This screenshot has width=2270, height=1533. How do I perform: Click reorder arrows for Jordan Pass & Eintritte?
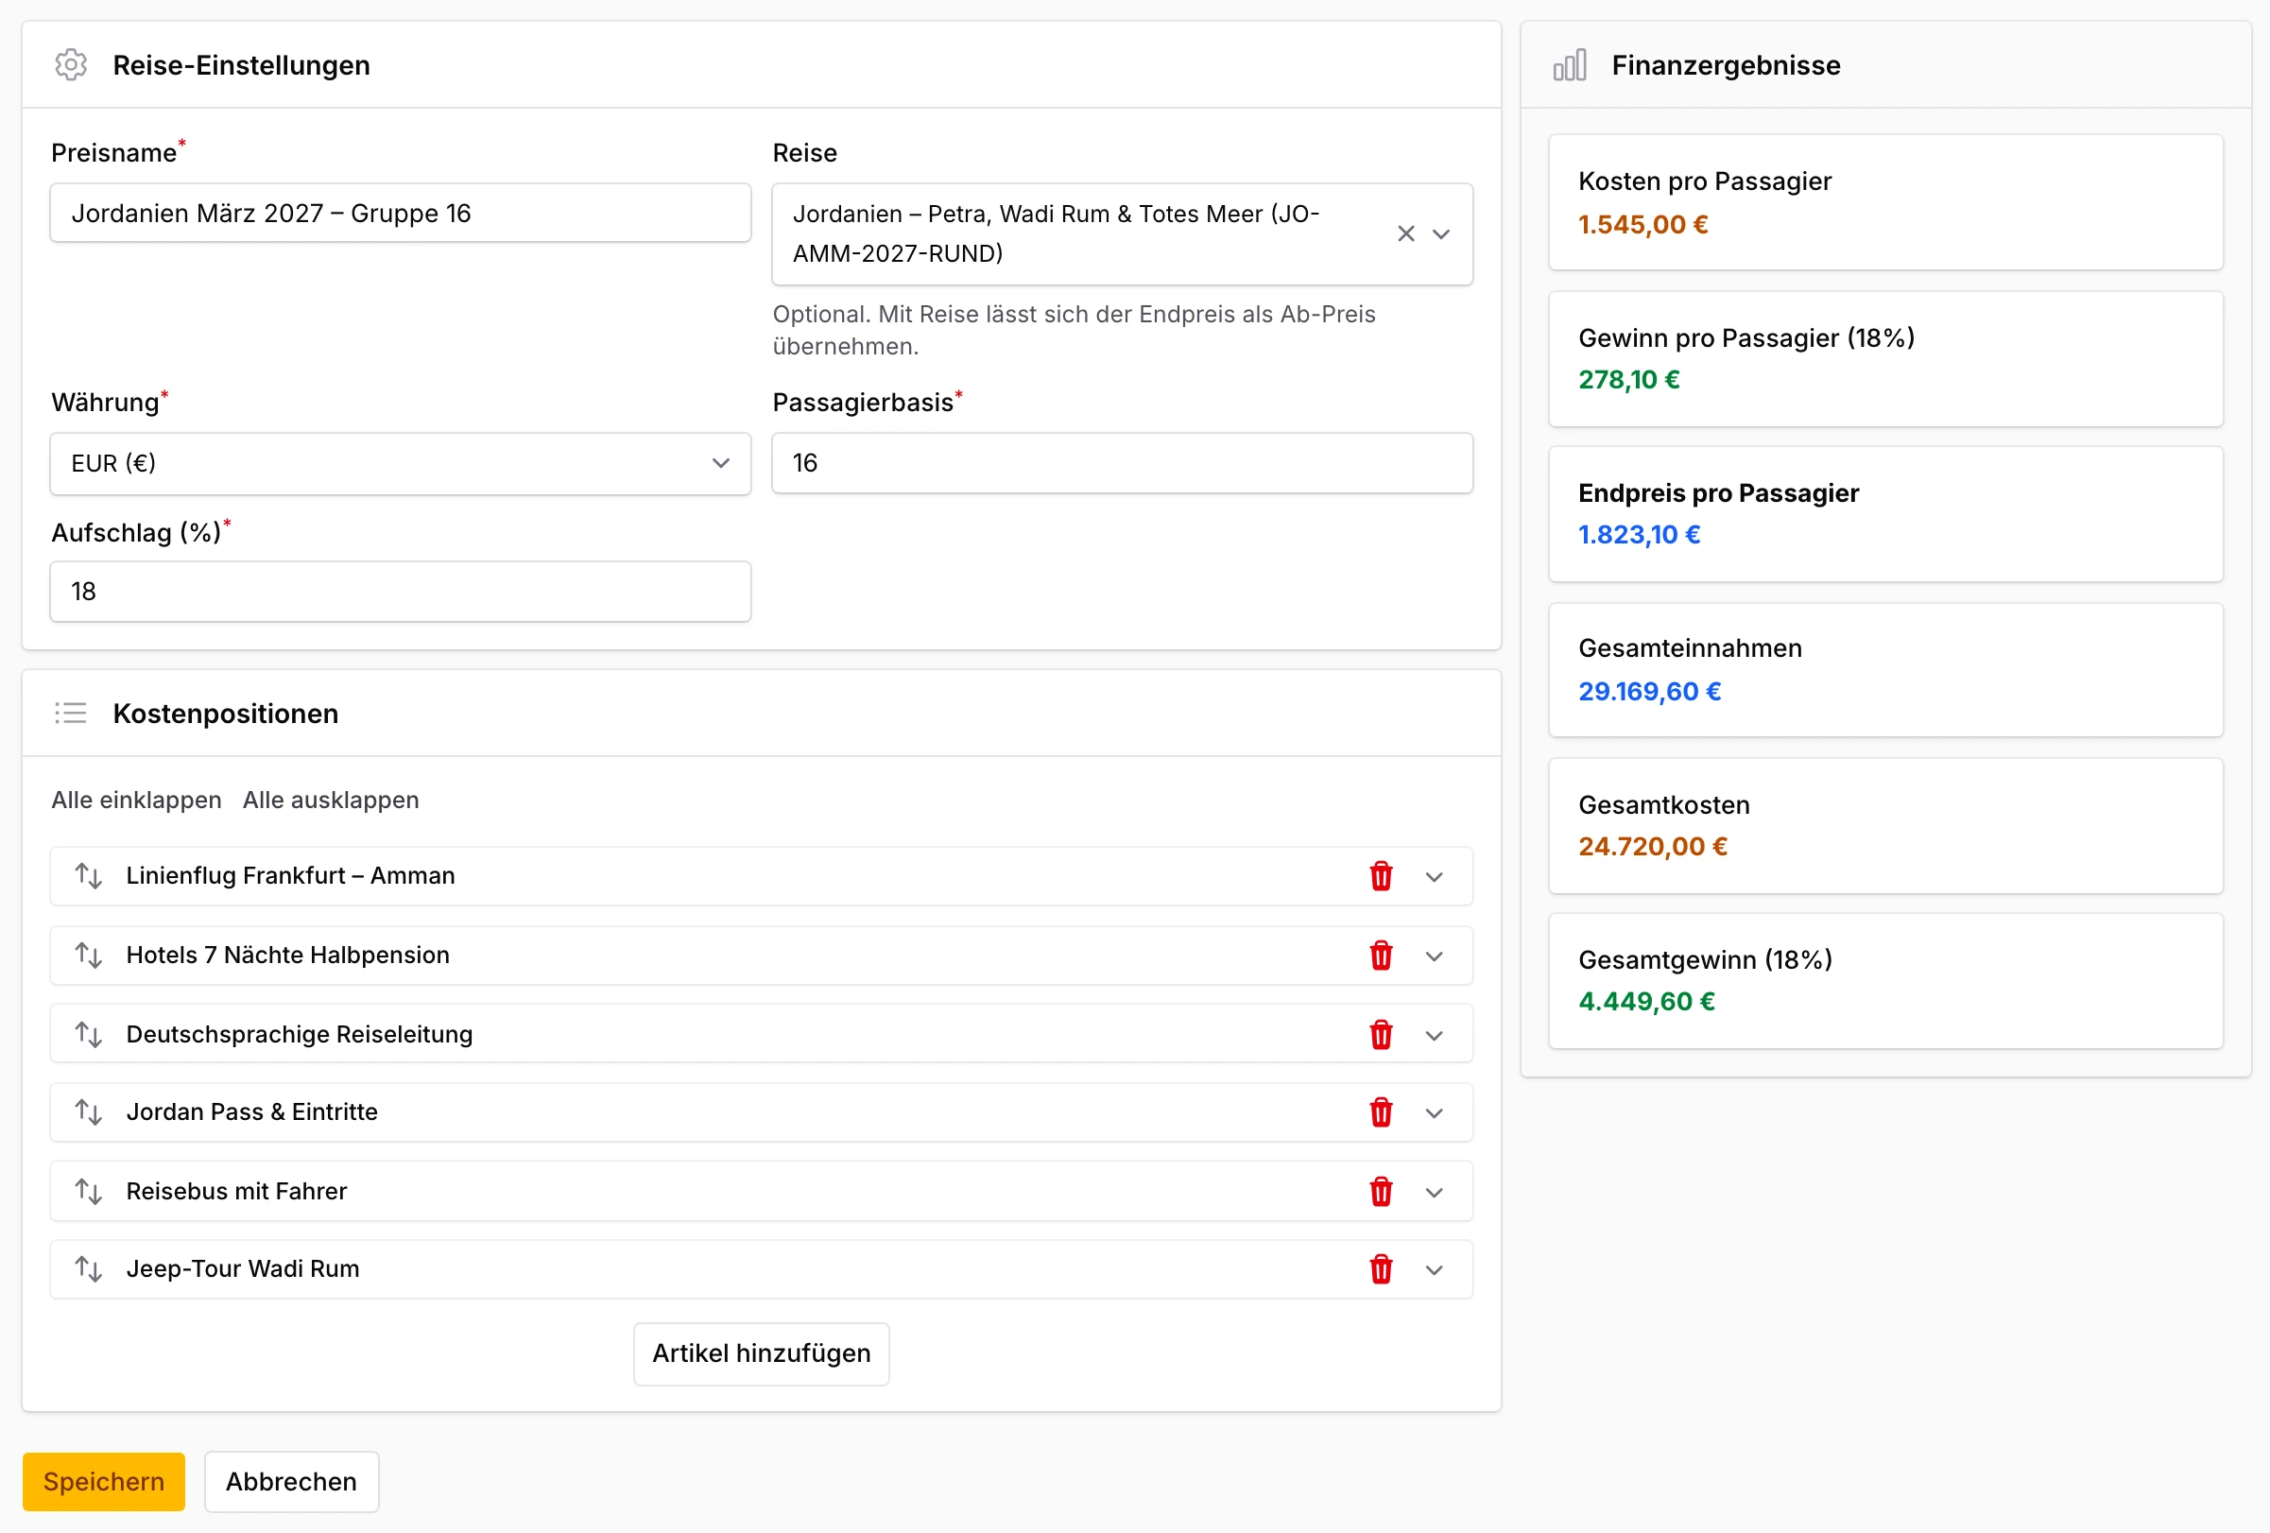click(x=89, y=1112)
